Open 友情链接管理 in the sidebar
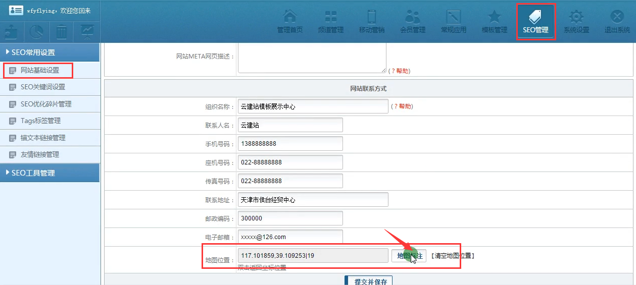The height and width of the screenshot is (285, 636). pos(40,155)
